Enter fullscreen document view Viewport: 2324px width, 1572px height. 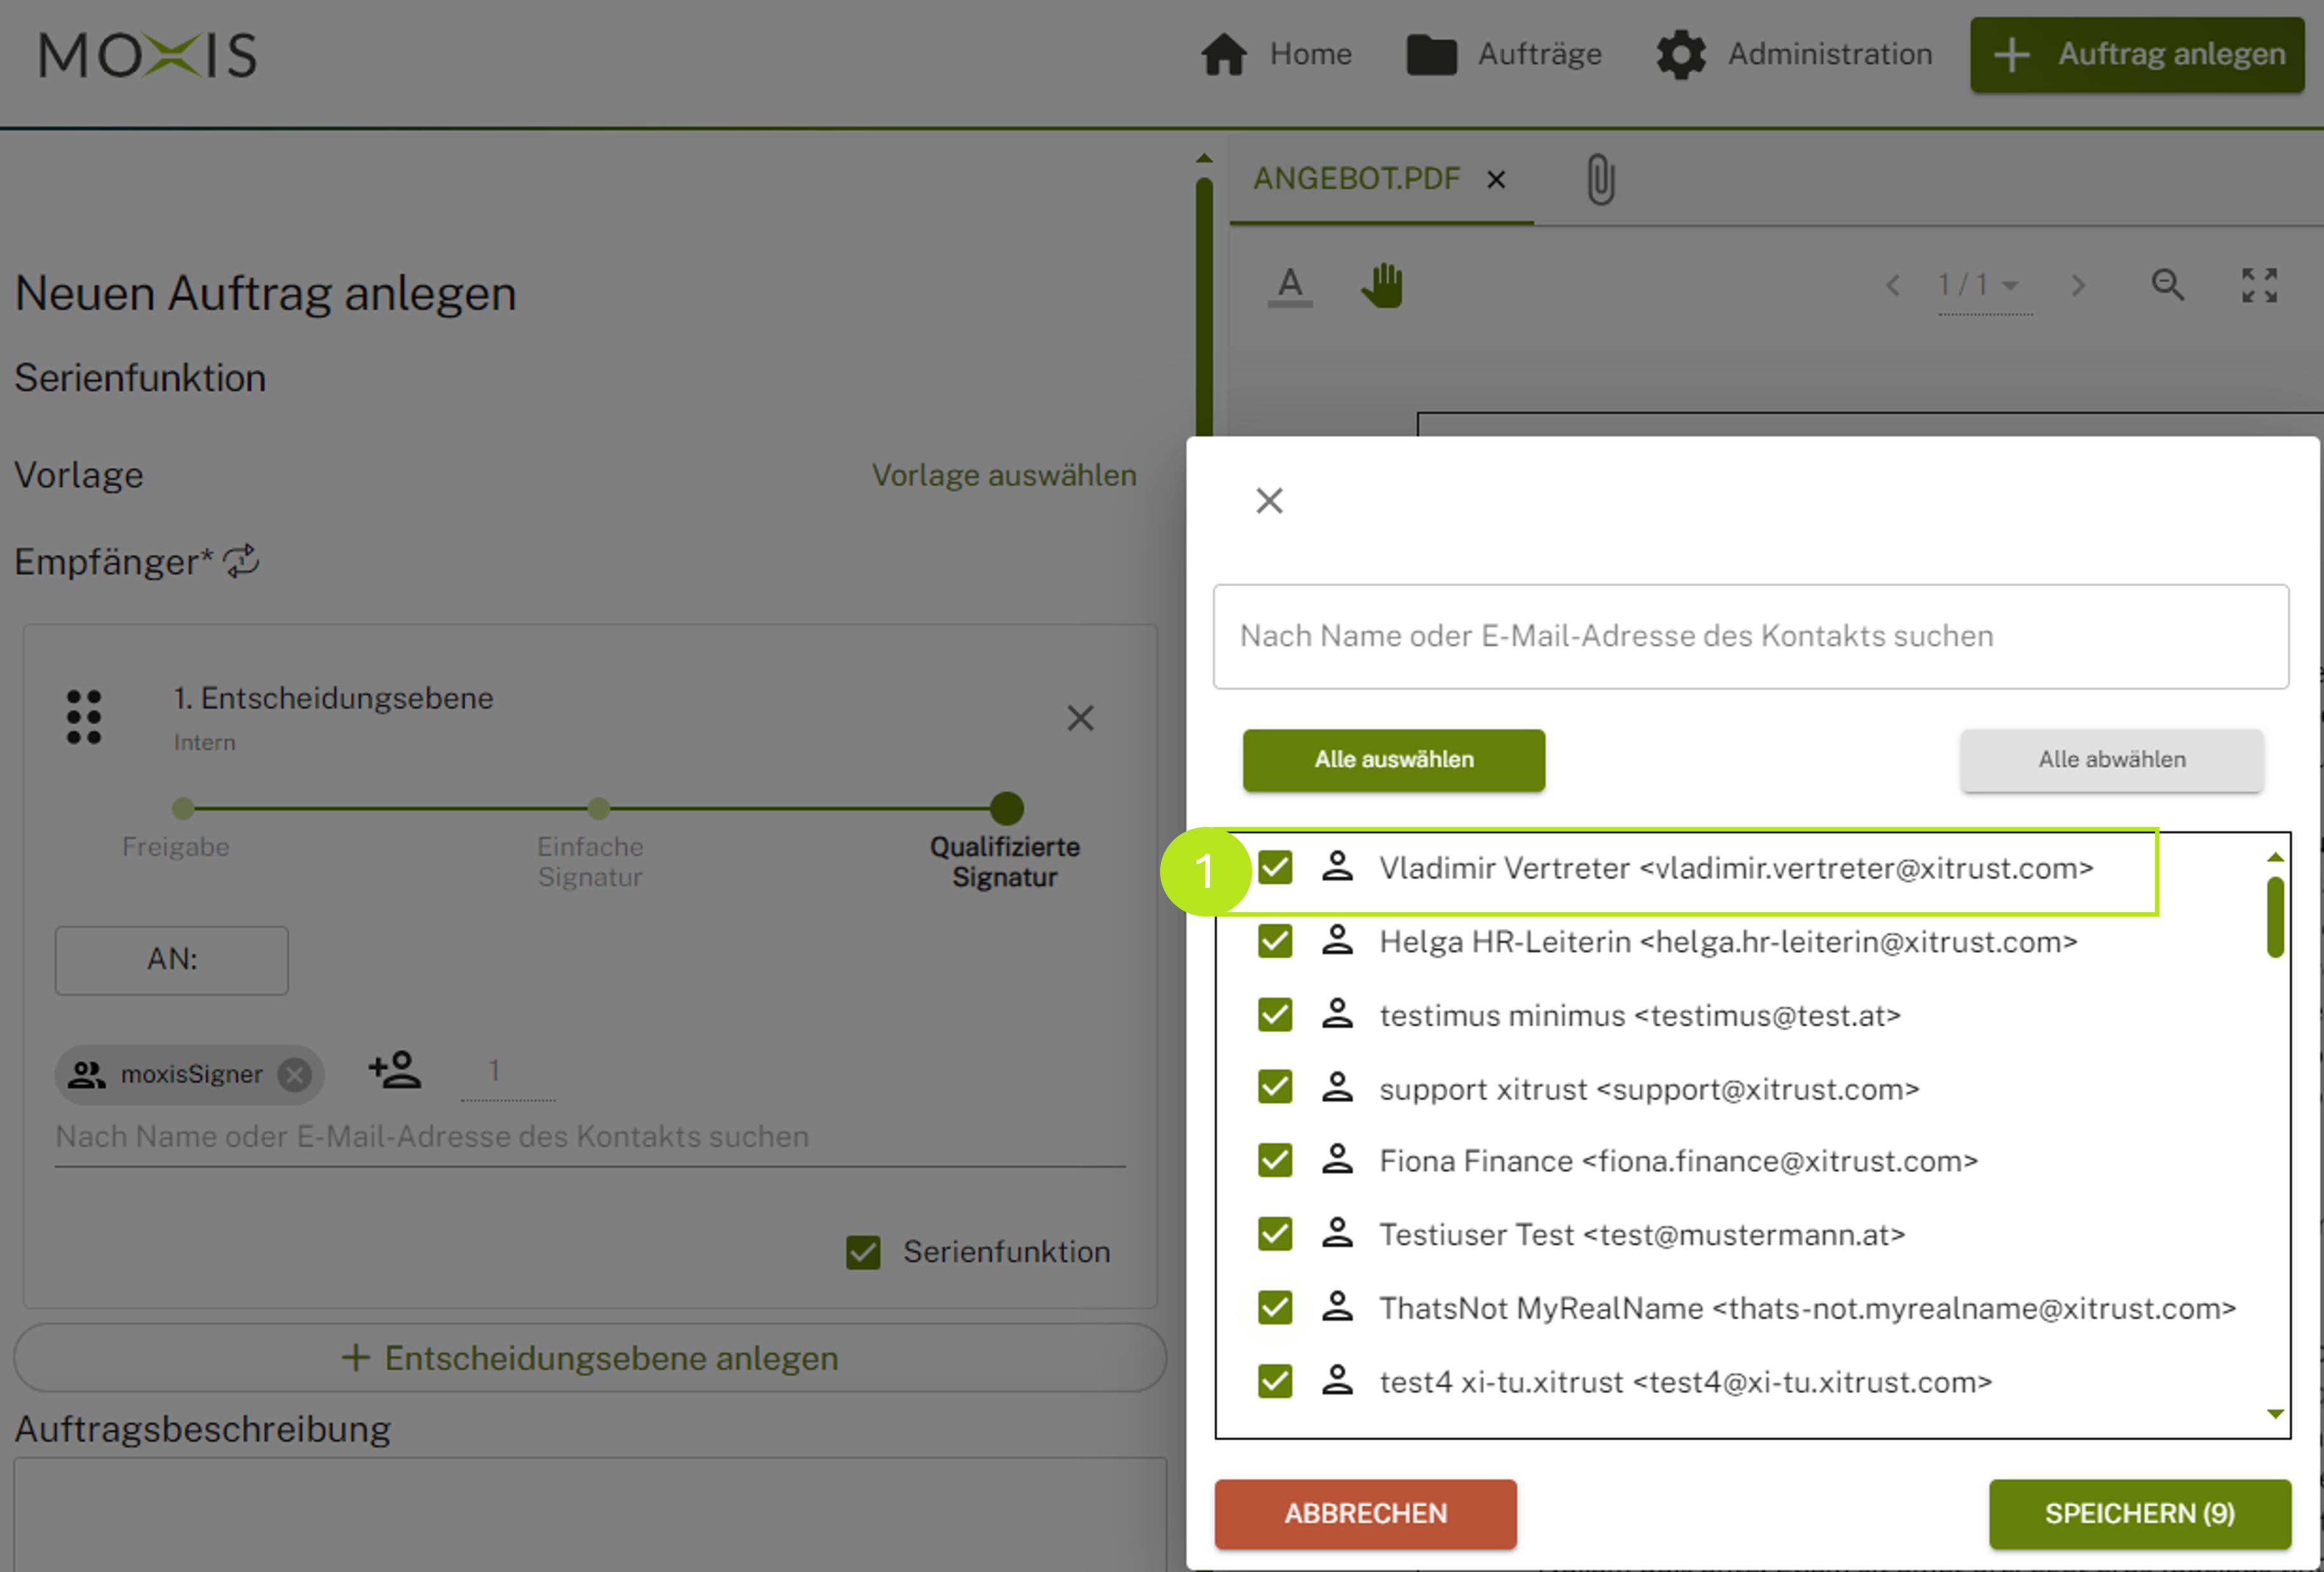click(2259, 286)
